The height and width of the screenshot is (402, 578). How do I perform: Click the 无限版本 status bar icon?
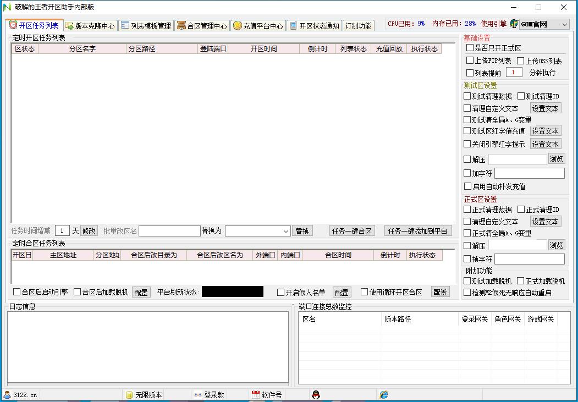pyautogui.click(x=129, y=394)
